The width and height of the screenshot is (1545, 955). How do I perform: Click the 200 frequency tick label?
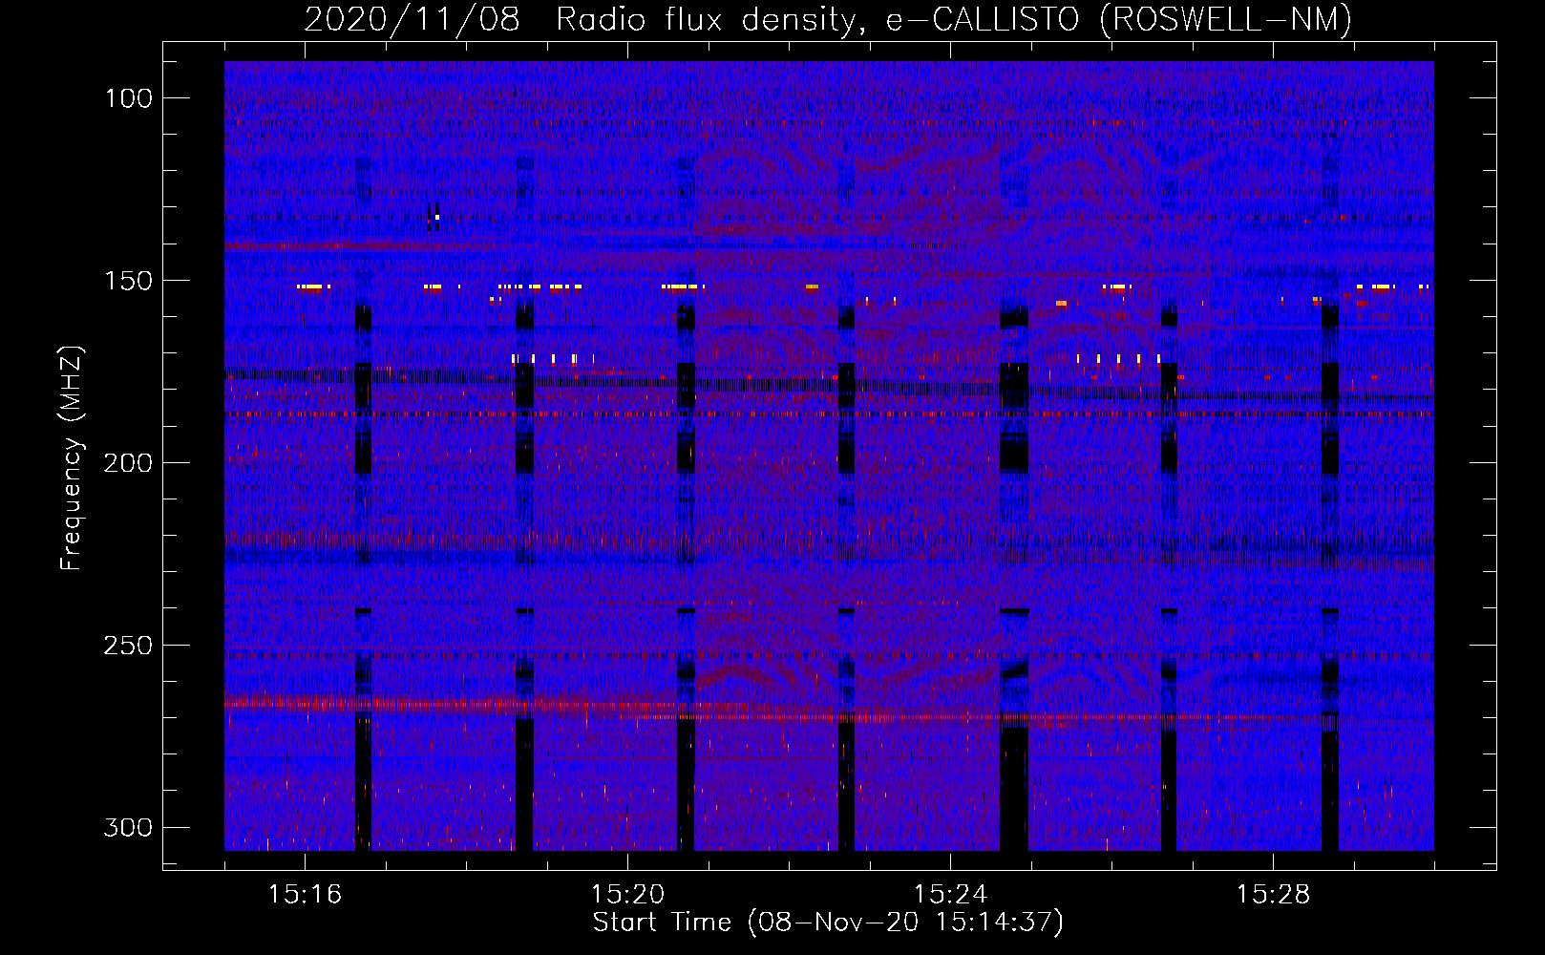coord(128,463)
